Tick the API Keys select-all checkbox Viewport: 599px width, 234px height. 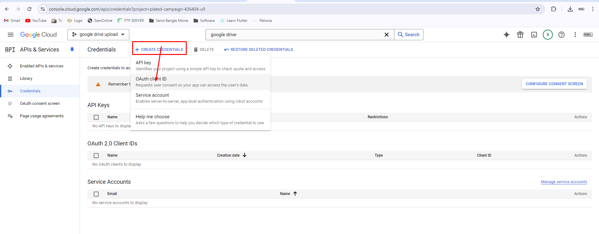(x=96, y=117)
